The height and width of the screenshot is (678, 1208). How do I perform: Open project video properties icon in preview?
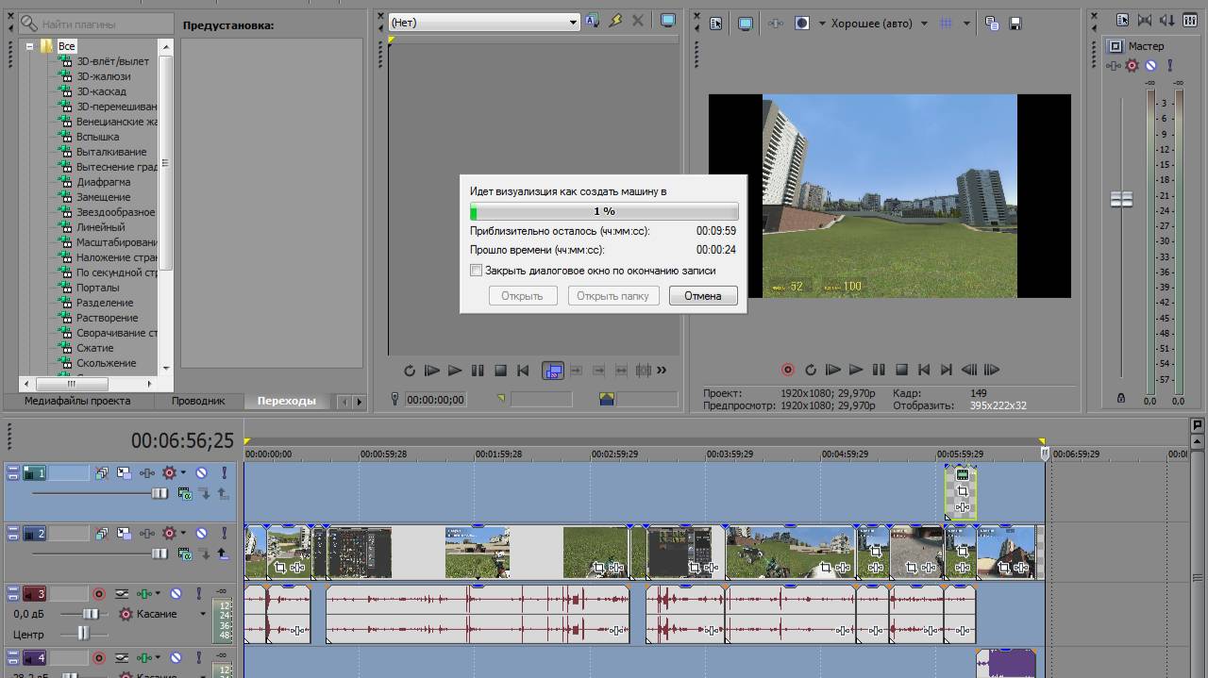point(715,24)
